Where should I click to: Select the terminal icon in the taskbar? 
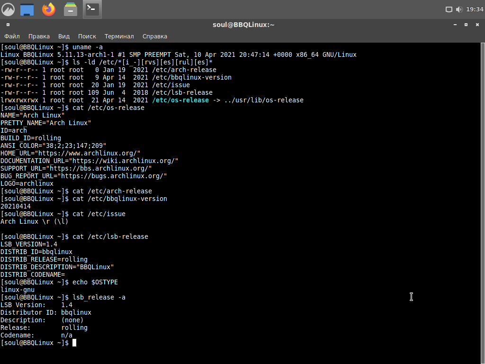point(92,9)
